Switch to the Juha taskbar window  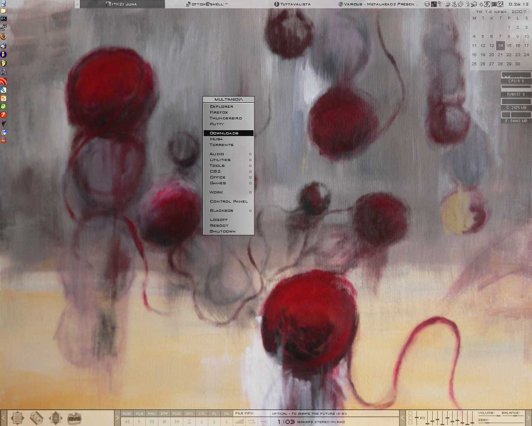[x=122, y=4]
